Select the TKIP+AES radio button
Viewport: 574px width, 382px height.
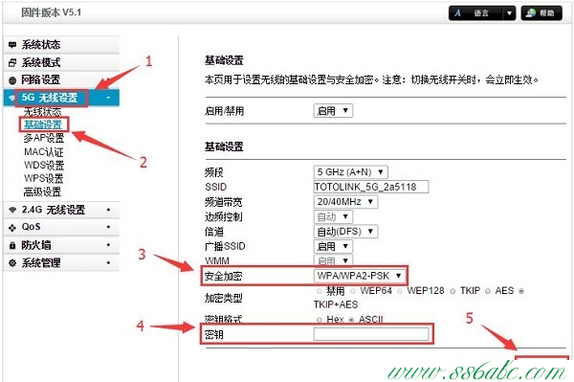pos(521,292)
